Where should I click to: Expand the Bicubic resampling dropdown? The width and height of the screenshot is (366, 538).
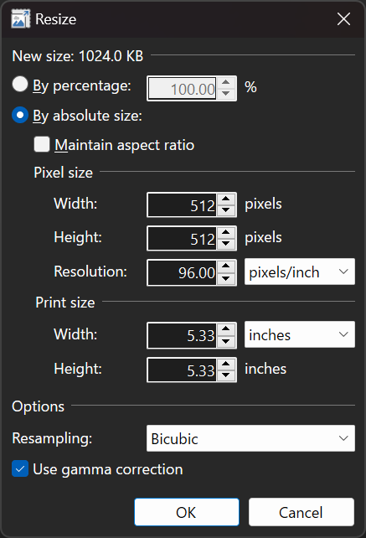pos(250,438)
